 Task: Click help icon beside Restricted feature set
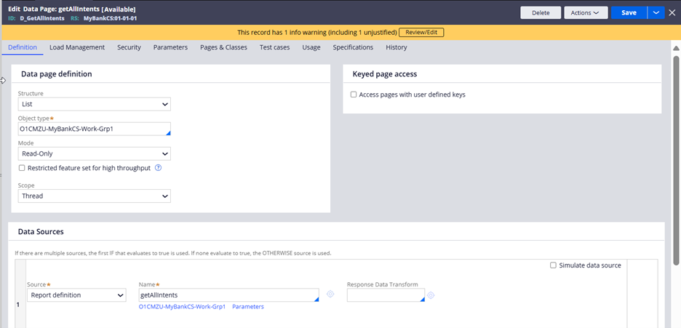pos(158,168)
